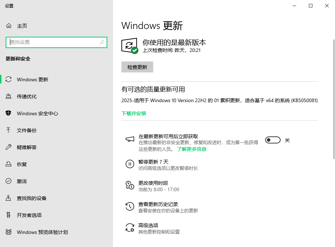Maximize the 设置 window
Screen dimensions: 335x247
click(311, 6)
